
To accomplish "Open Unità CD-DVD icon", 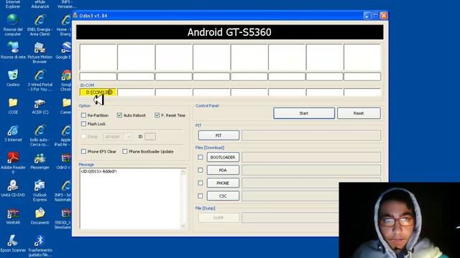I will (x=13, y=188).
